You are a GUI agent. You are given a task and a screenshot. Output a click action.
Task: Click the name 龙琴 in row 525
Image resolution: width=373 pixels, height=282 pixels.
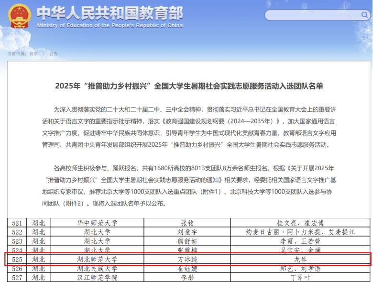coord(300,259)
